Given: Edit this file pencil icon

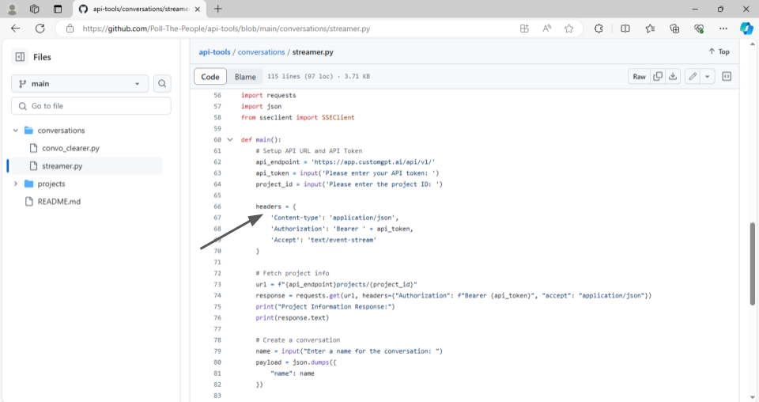Looking at the screenshot, I should coord(693,77).
